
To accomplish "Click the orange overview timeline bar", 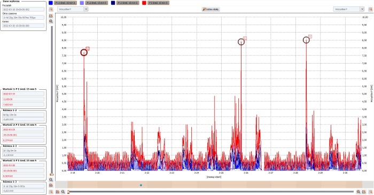I will click(215, 185).
